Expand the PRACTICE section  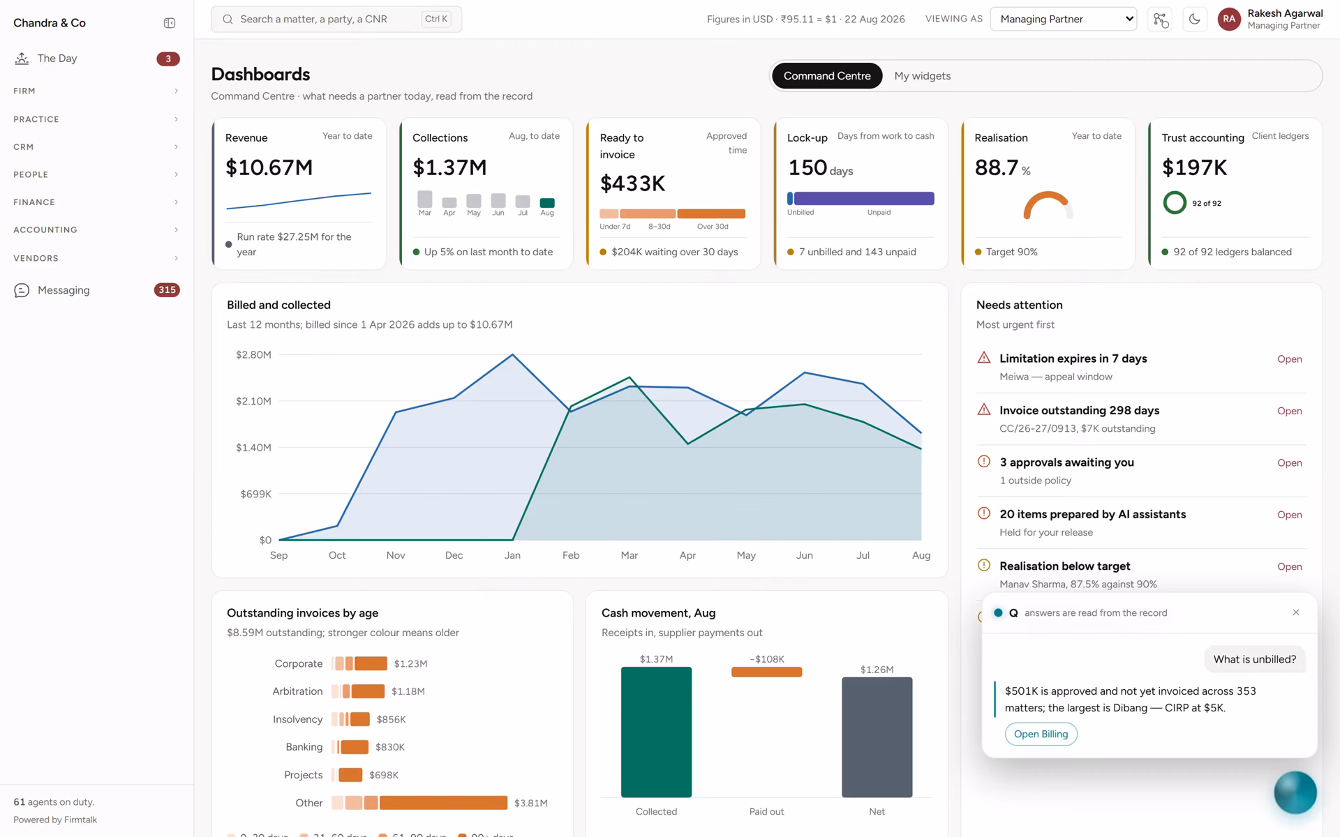pyautogui.click(x=96, y=119)
